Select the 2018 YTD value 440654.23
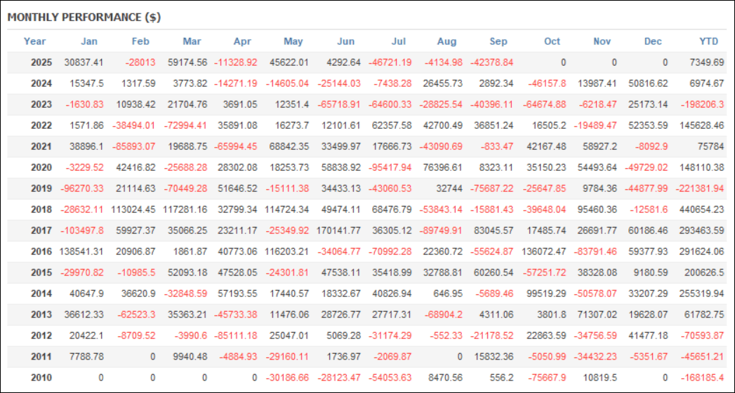Screen dimensions: 735x393 point(700,209)
